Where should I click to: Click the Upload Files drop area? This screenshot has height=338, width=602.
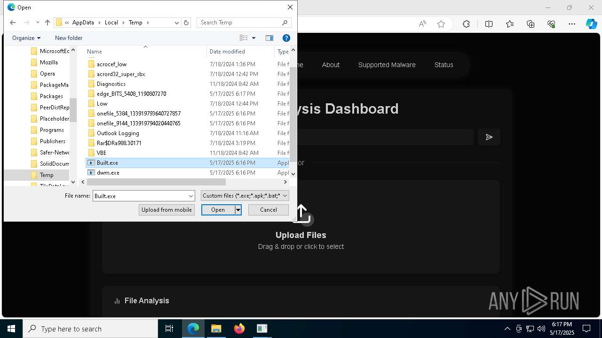pos(301,227)
